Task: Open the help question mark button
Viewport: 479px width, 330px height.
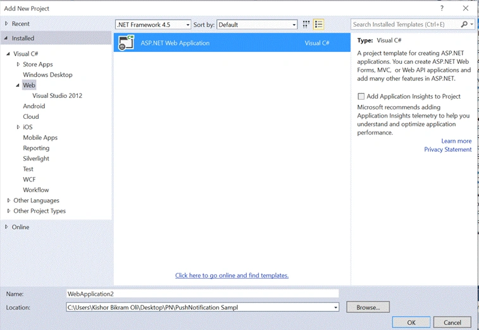Action: 442,8
